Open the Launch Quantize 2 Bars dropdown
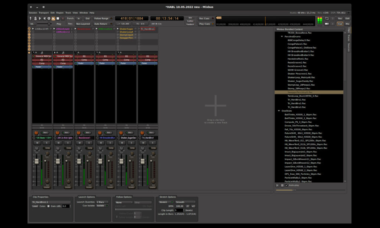The height and width of the screenshot is (228, 380). click(102, 202)
